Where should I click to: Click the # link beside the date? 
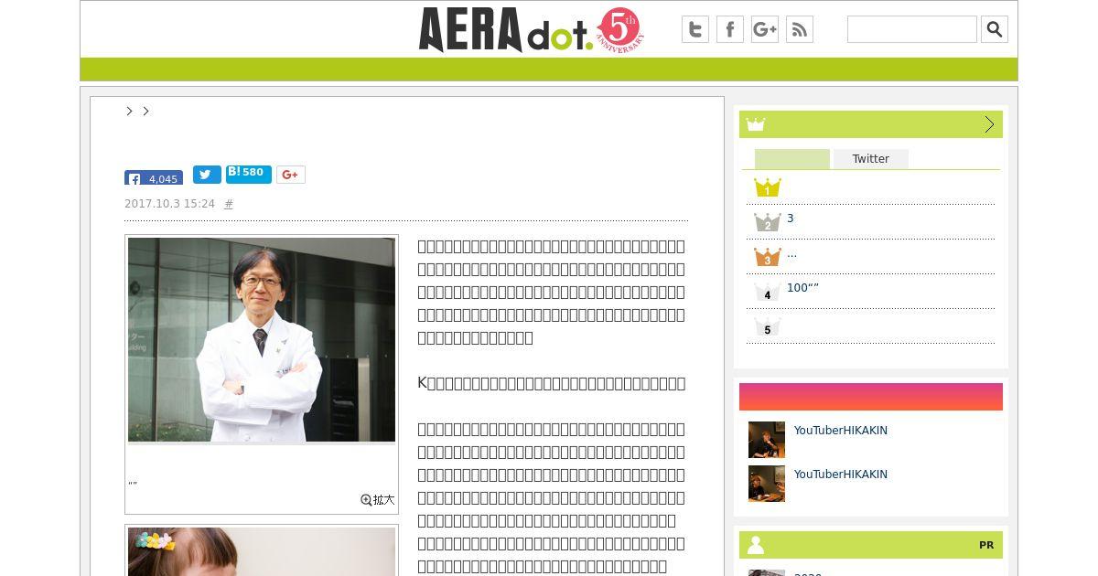tap(229, 204)
